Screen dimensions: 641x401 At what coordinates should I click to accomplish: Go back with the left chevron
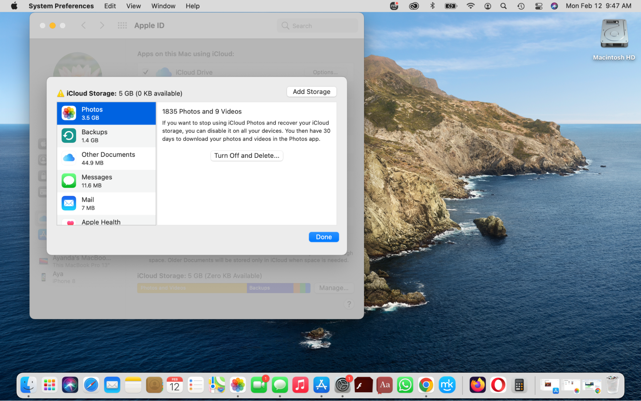pos(84,25)
